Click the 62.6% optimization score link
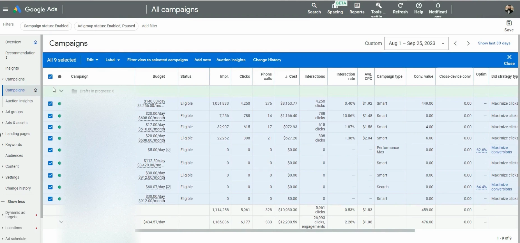520x243 pixels. point(481,150)
